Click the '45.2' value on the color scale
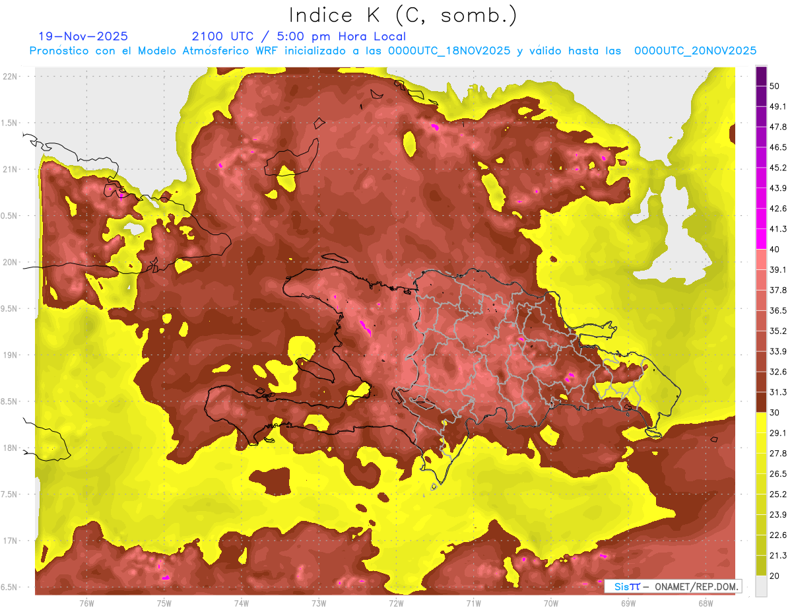 click(777, 168)
